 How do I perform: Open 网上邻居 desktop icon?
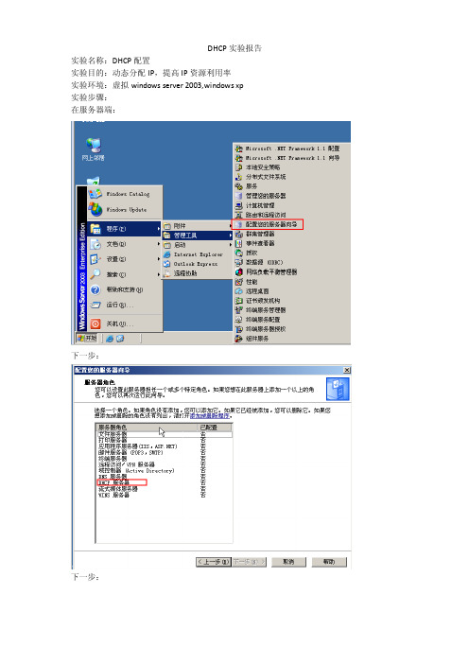93,149
